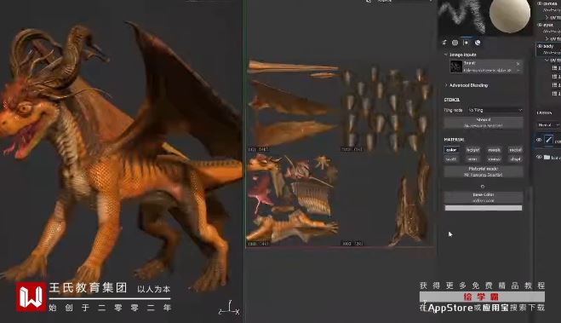Select the Stencil properties icon
Image resolution: width=561 pixels, height=323 pixels.
[x=466, y=43]
